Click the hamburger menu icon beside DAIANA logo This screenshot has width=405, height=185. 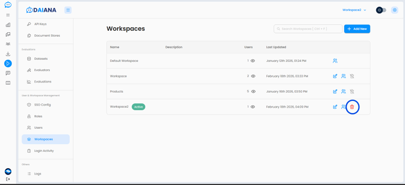tap(68, 10)
